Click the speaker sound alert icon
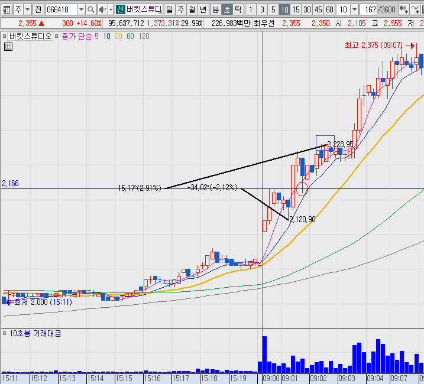424x384 pixels. (102, 10)
